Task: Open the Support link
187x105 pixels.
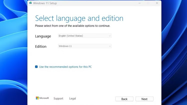Action: pyautogui.click(x=58, y=99)
